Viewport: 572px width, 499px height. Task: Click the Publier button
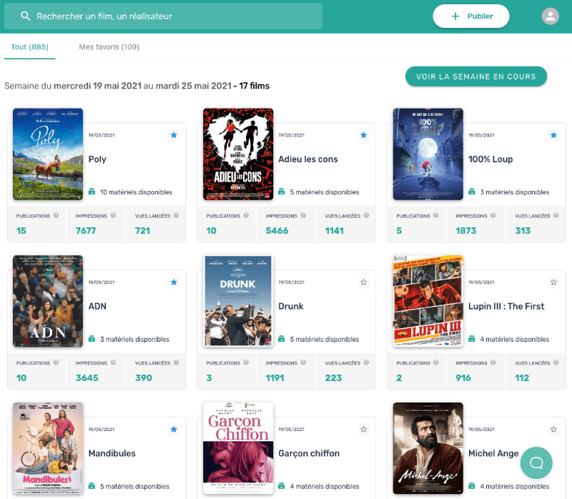[x=471, y=16]
